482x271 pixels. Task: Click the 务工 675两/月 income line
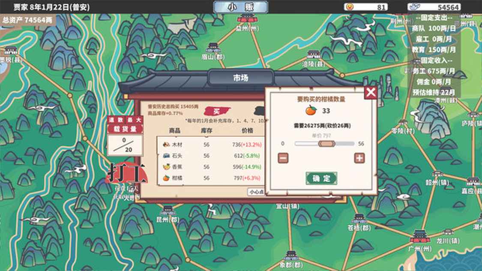pos(434,71)
